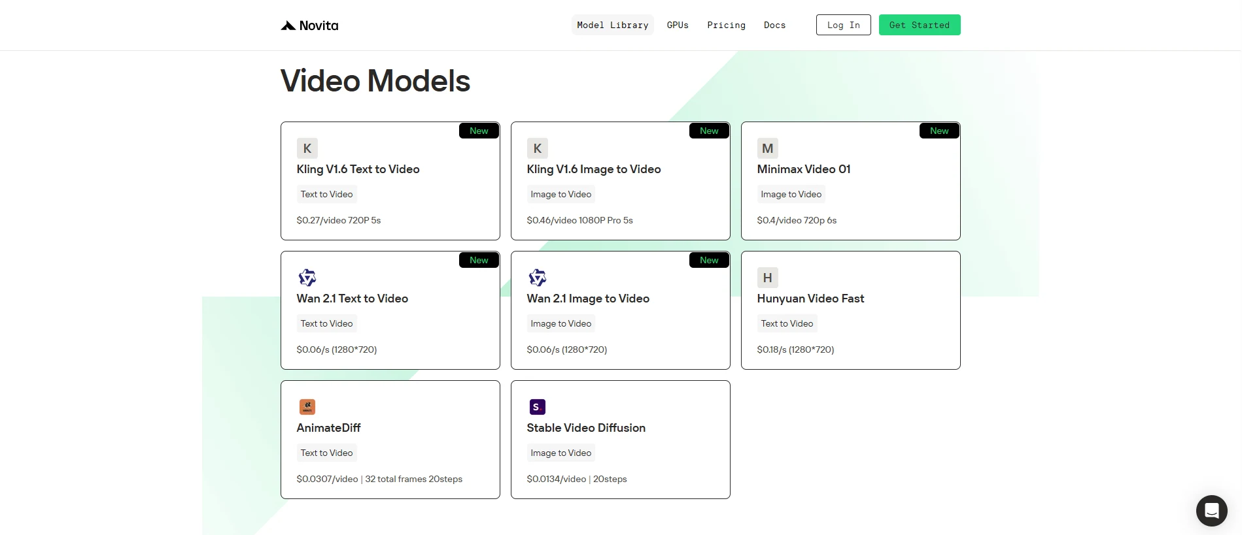Click the $0.46/video 1080P Pro 5s price
Image resolution: width=1242 pixels, height=535 pixels.
click(580, 220)
